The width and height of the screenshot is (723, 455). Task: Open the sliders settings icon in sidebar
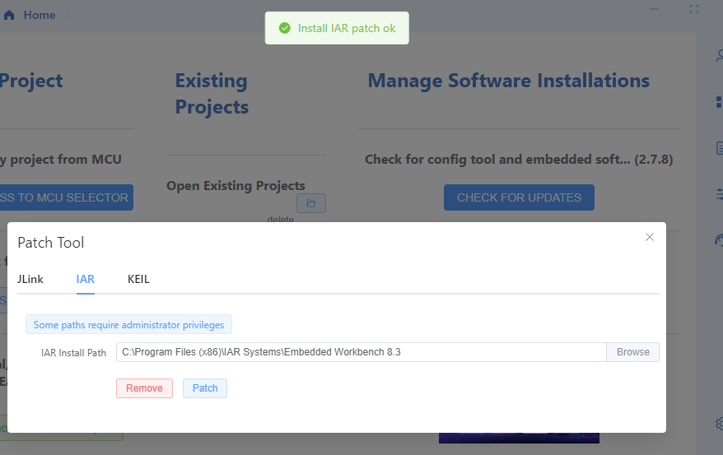click(x=718, y=193)
